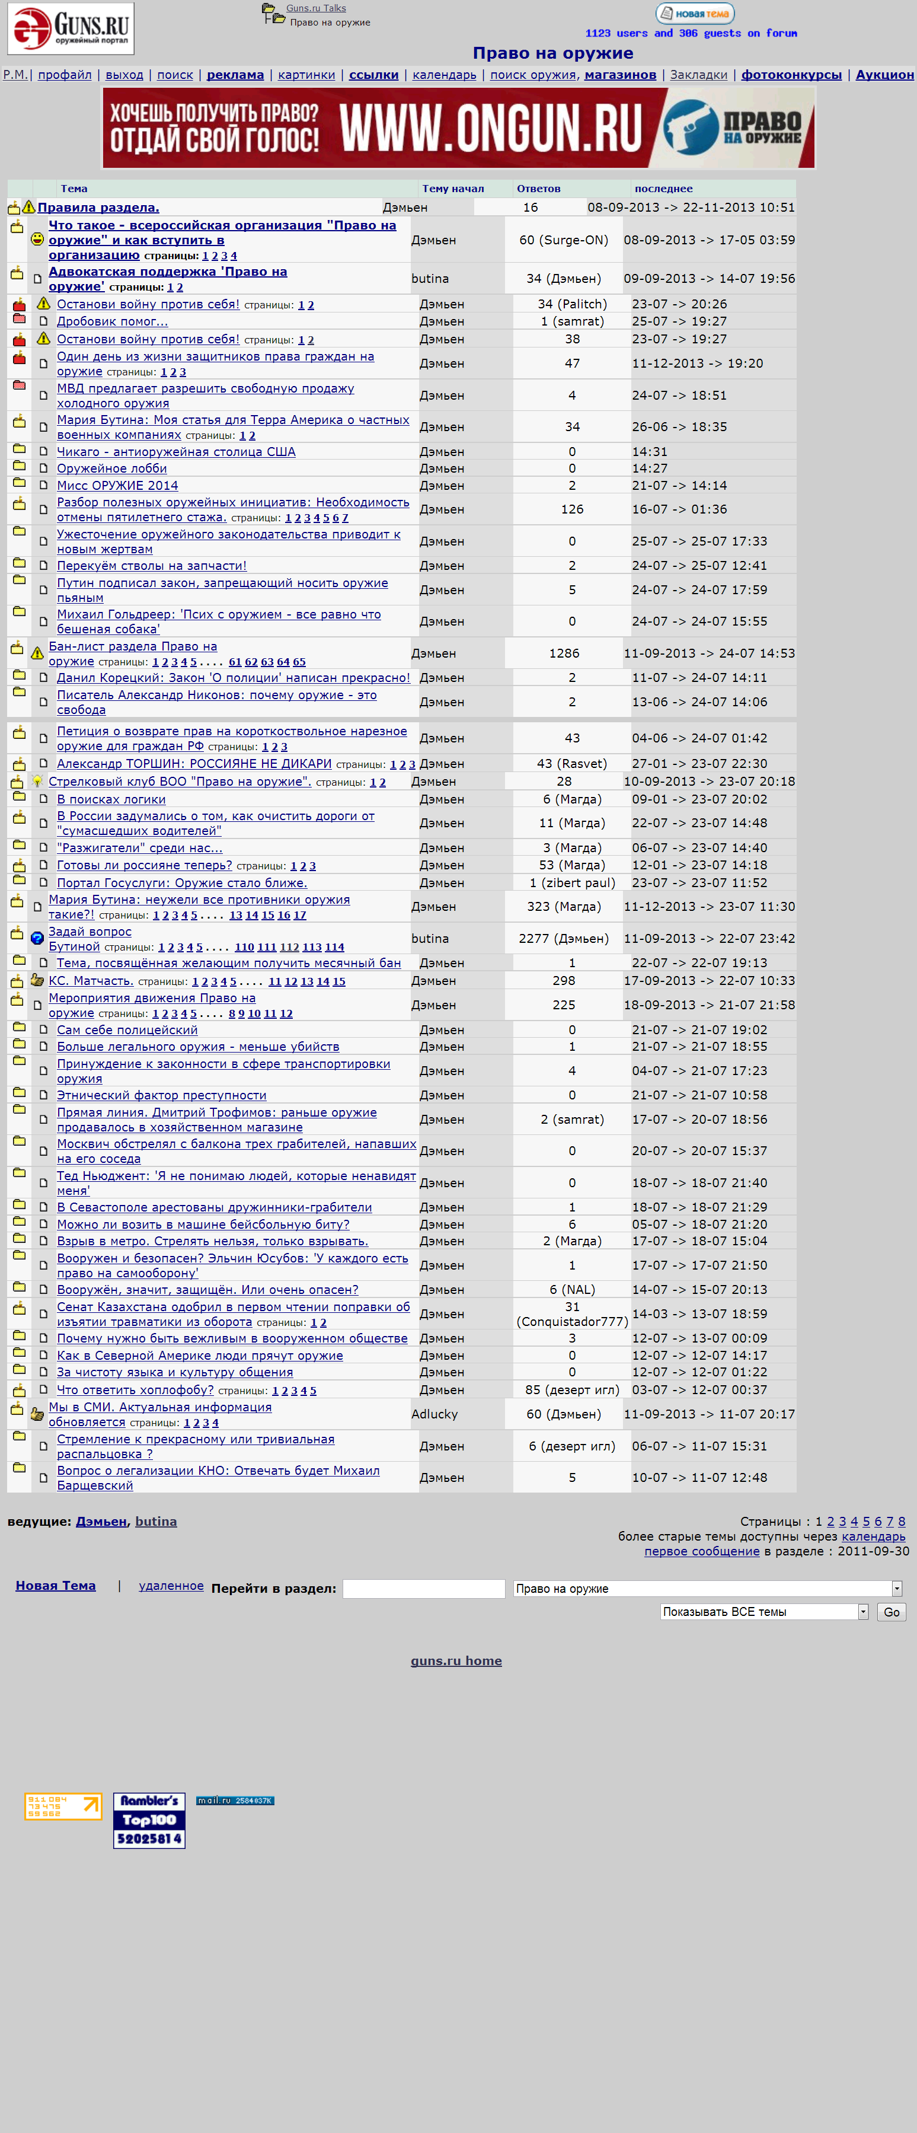
Task: Open the 'календарь' link for older topics
Action: [873, 1536]
